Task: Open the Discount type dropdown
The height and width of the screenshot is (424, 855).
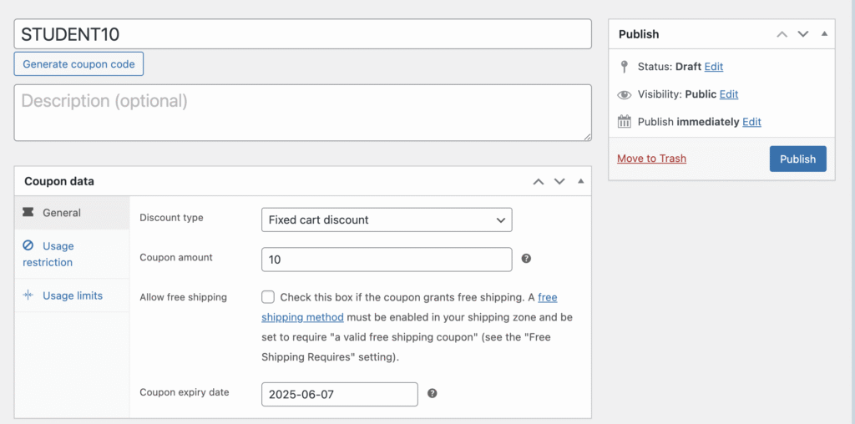Action: tap(386, 220)
